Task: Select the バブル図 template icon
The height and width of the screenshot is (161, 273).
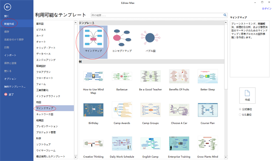Action: coord(151,37)
